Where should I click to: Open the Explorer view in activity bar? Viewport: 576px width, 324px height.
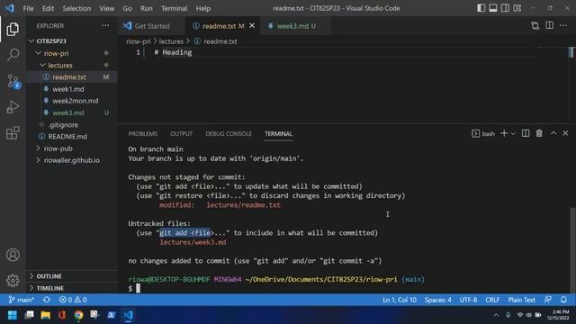tap(13, 29)
